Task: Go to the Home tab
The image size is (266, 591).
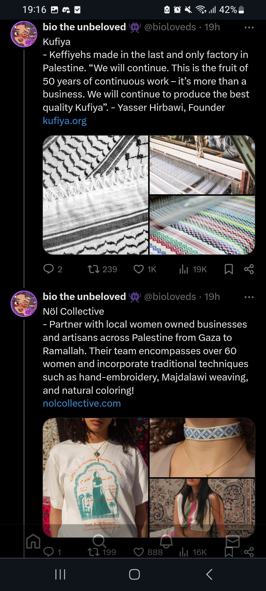Action: (x=33, y=542)
